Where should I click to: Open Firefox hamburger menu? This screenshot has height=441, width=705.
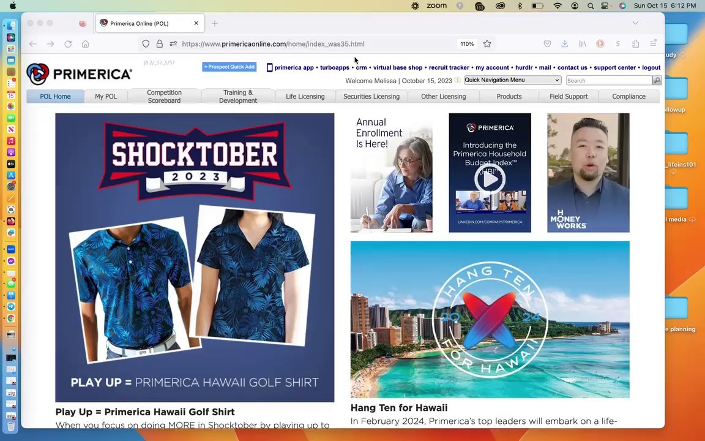tap(654, 43)
